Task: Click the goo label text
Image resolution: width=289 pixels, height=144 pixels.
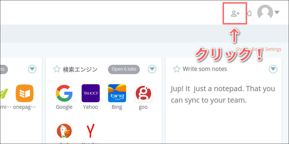Action: click(143, 107)
